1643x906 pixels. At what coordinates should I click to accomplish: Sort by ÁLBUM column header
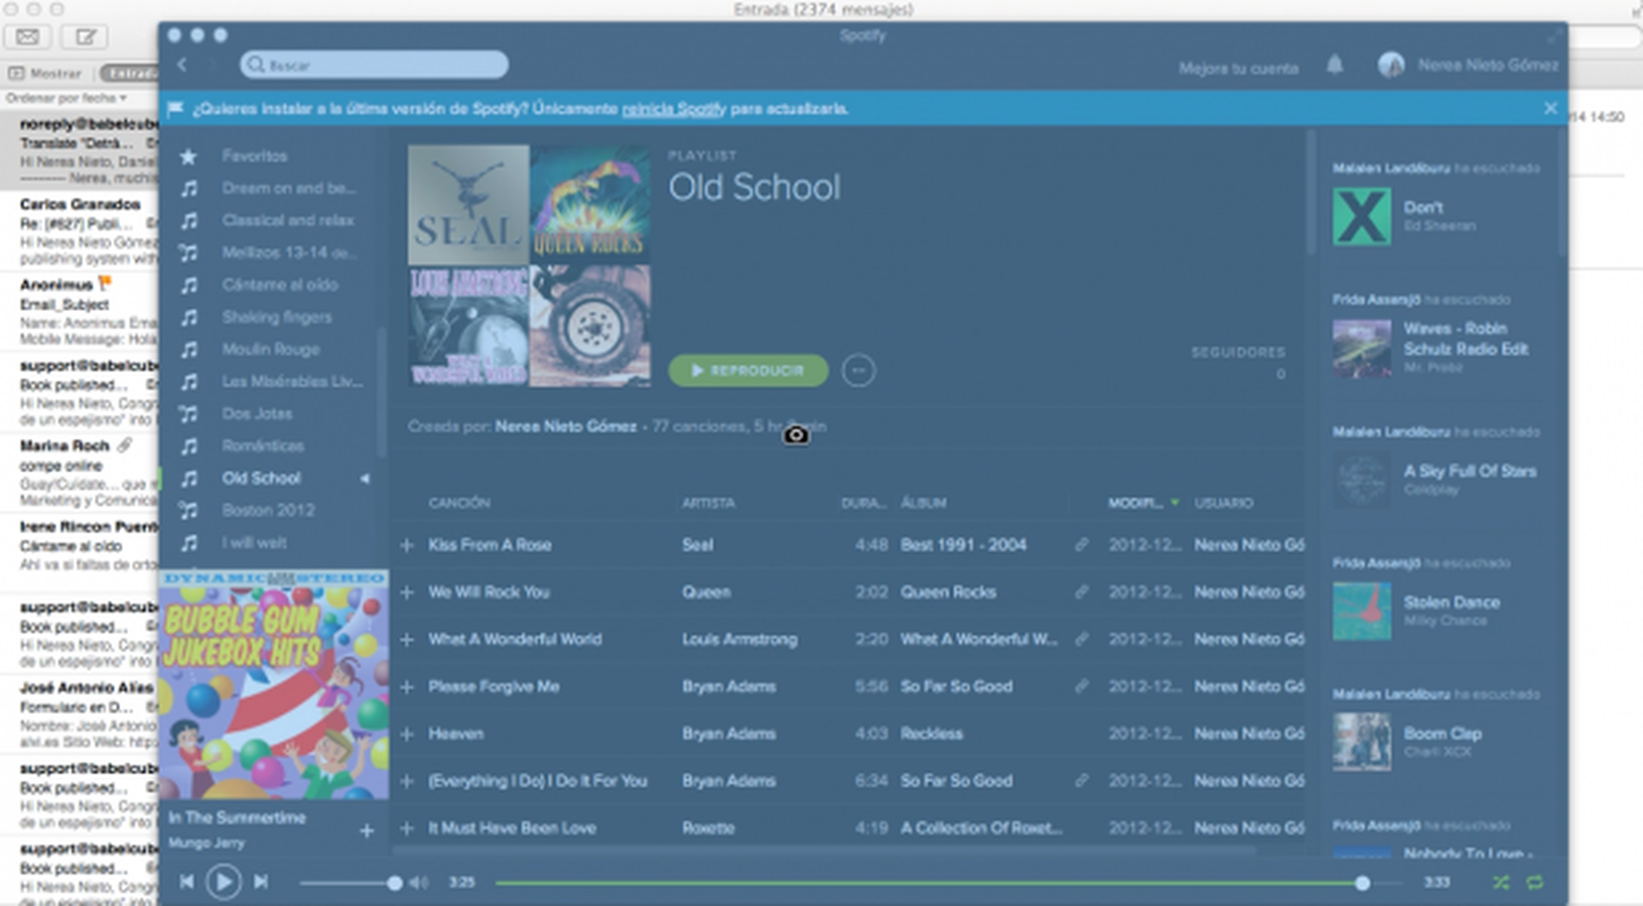[923, 503]
